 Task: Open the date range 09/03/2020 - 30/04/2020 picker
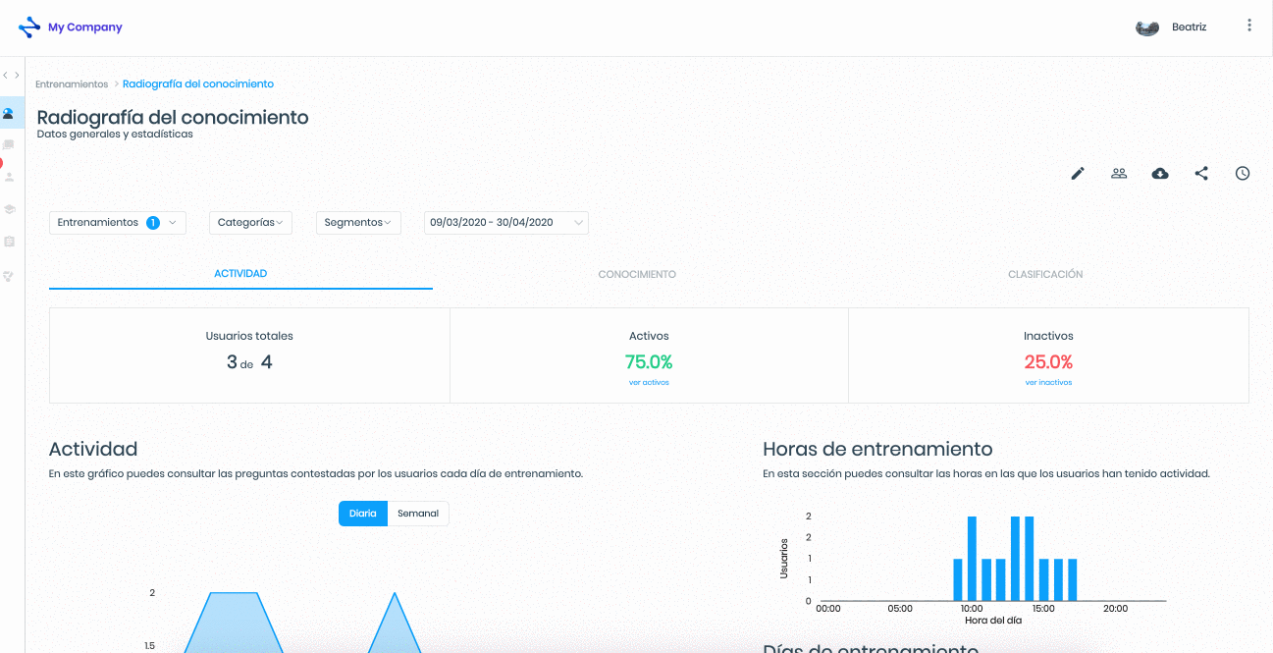505,223
